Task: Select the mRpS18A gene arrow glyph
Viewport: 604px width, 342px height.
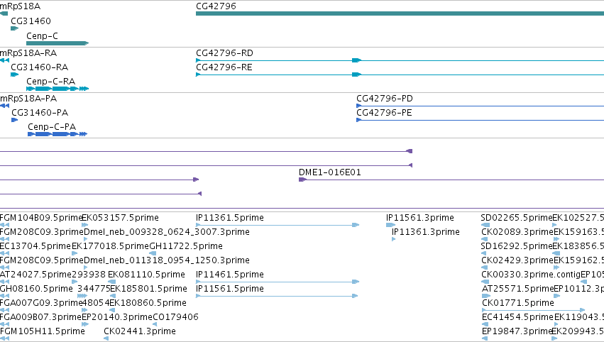Action: (4, 13)
